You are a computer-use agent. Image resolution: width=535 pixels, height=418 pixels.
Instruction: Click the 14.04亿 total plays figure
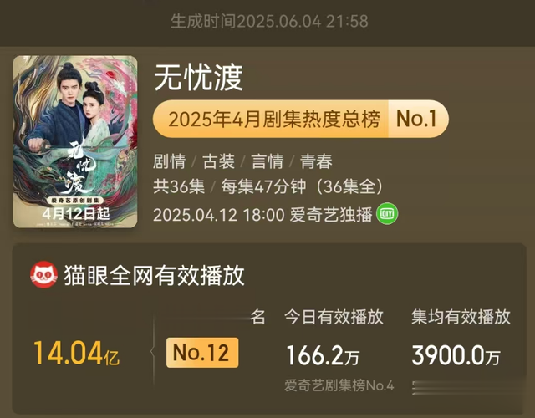pyautogui.click(x=76, y=353)
